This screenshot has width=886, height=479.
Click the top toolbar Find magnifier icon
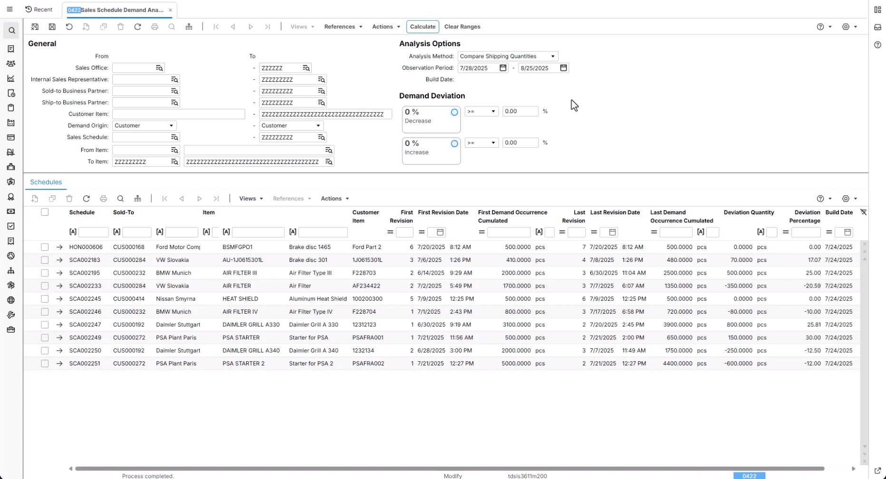pyautogui.click(x=172, y=27)
